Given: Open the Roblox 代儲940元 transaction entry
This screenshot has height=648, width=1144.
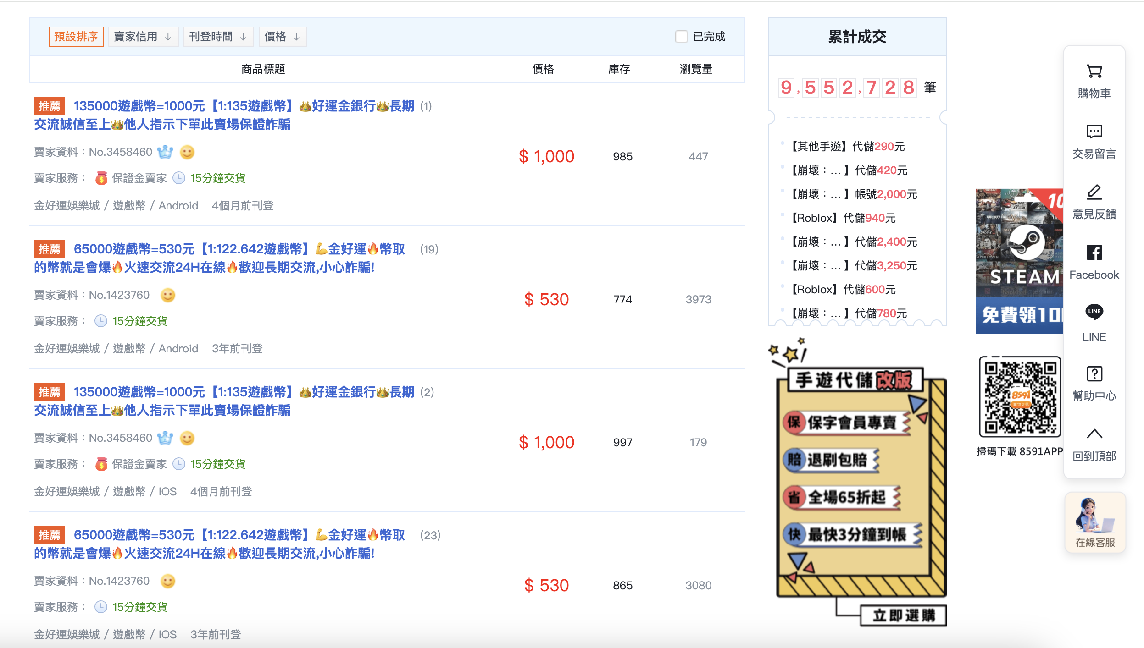Looking at the screenshot, I should 843,218.
